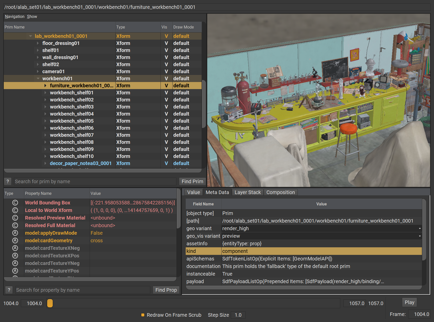Click the computed icon next to Local to World Xform
434x322 pixels.
tap(15, 210)
